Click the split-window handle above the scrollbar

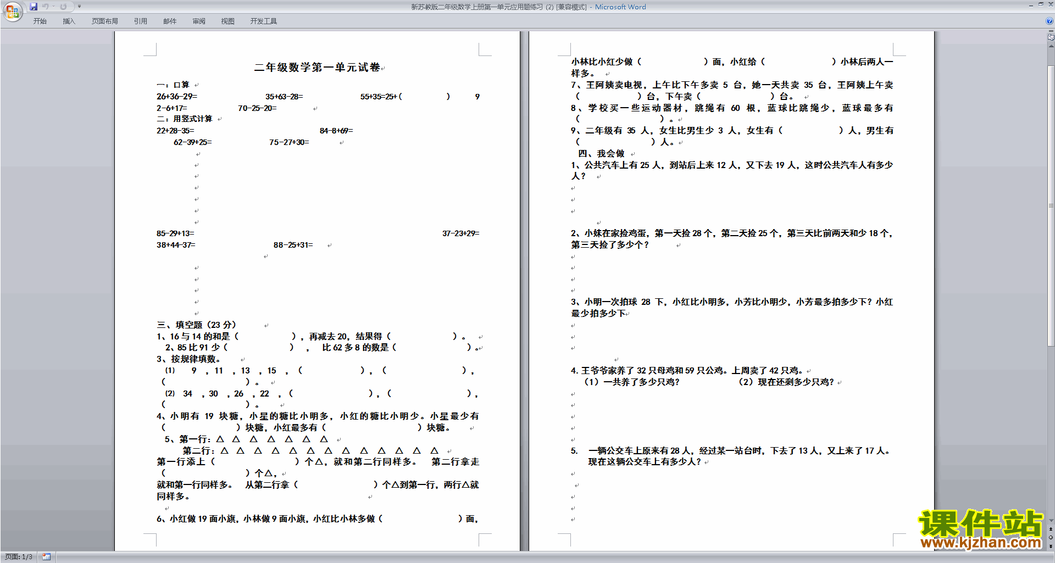[1051, 32]
